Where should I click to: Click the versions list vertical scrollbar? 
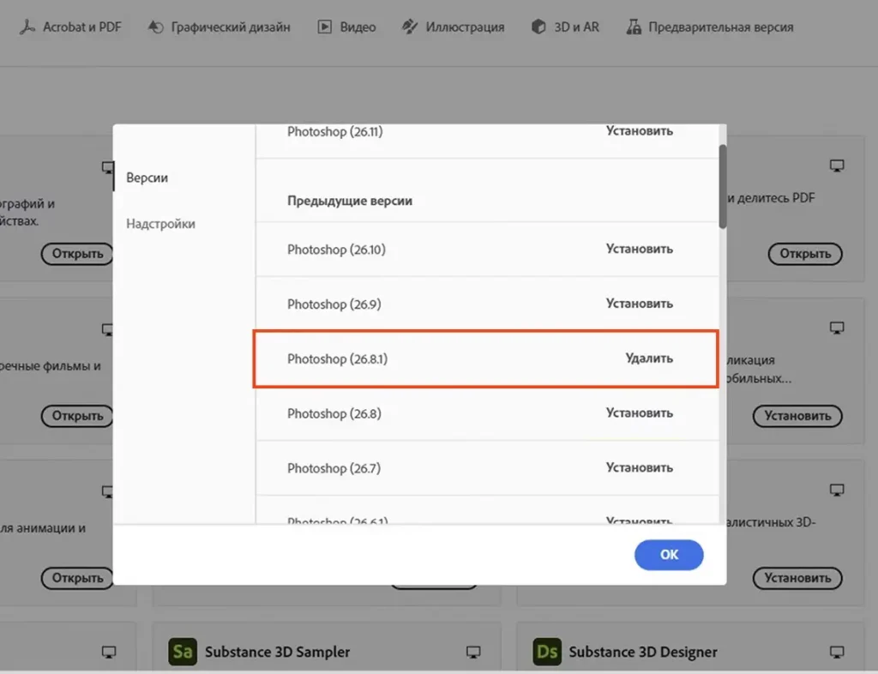(723, 184)
